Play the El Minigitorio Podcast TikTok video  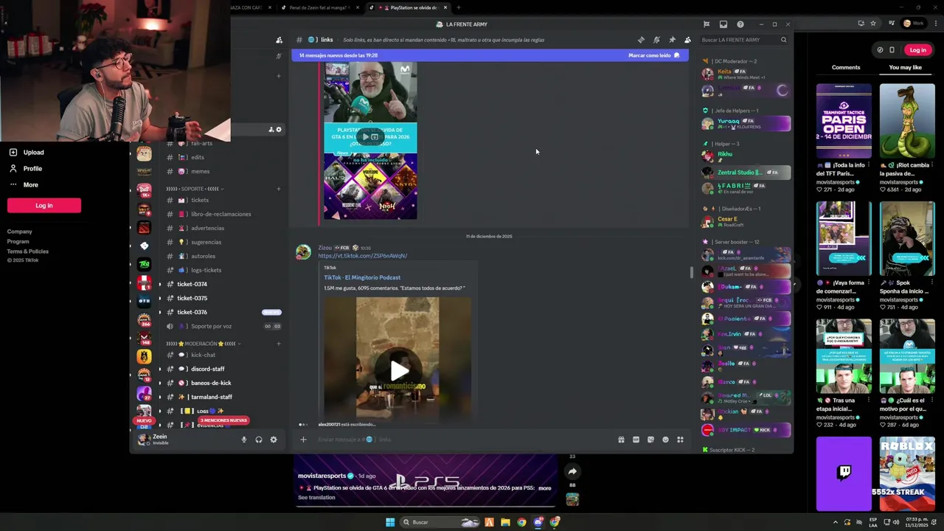(x=398, y=370)
